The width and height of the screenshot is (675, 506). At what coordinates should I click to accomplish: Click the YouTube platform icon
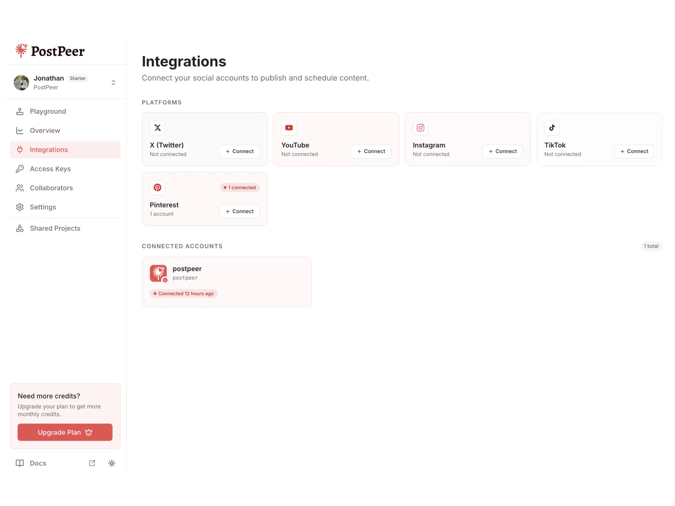[289, 128]
